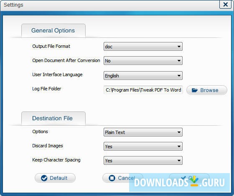Viewport: 234px width, 196px height.
Task: Open the User Interface Language dropdown
Action: point(143,76)
